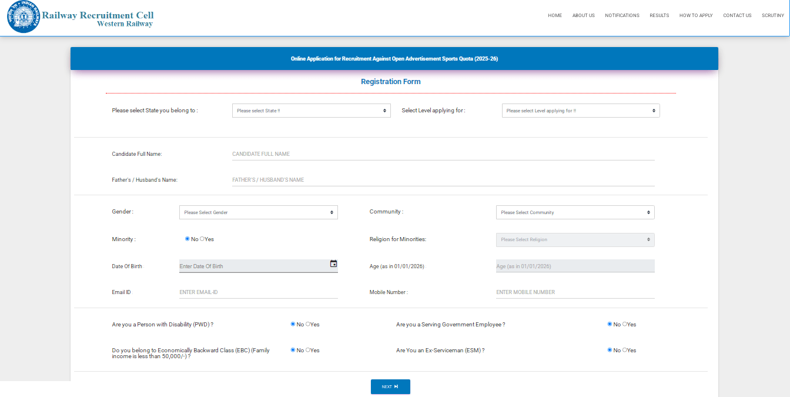The height and width of the screenshot is (397, 790).
Task: Mark Yes for Economically Backward Class
Action: tap(308, 350)
